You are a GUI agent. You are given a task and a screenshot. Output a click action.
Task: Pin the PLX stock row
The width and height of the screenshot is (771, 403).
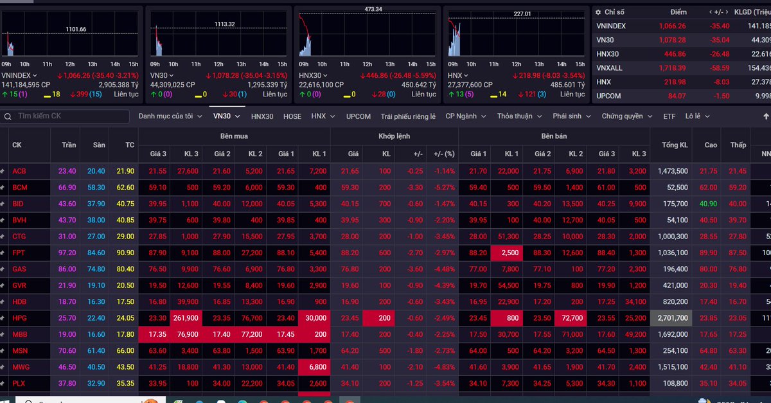[x=3, y=383]
